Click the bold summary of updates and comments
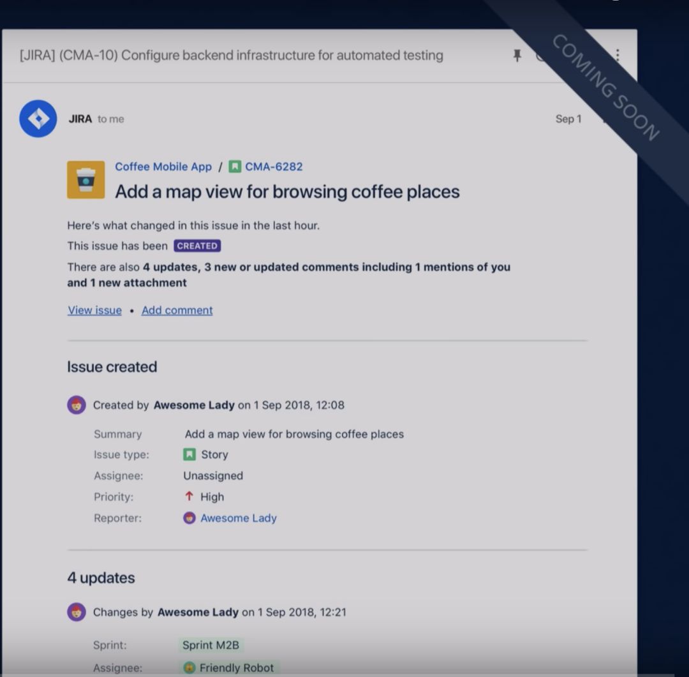 [289, 275]
